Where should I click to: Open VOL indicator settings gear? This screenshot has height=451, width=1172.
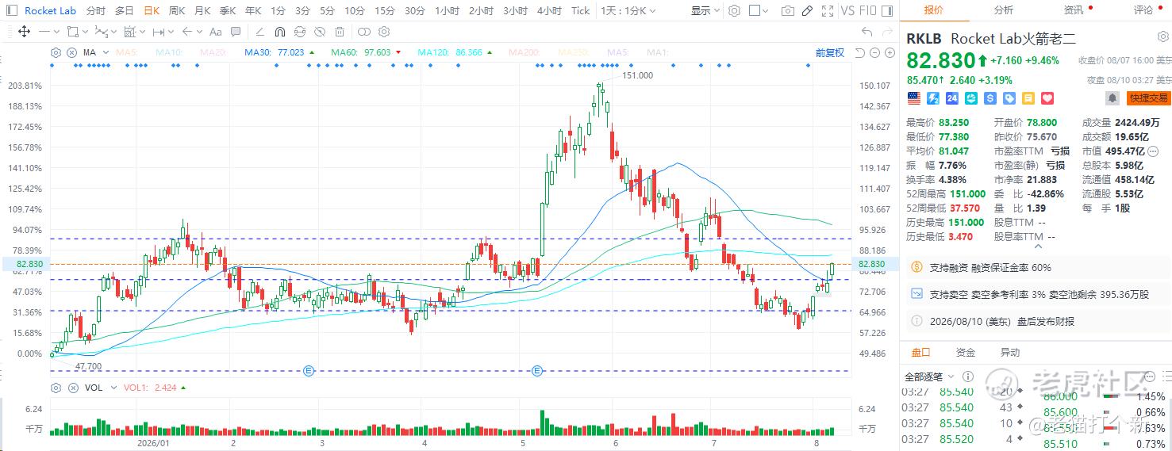(x=56, y=388)
